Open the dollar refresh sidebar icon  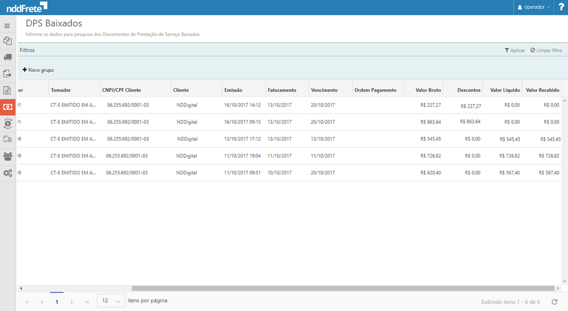click(x=7, y=123)
